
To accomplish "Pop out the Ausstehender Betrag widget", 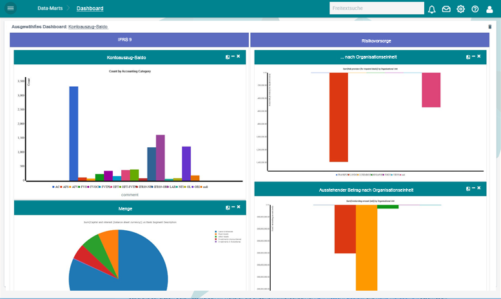I will click(468, 190).
